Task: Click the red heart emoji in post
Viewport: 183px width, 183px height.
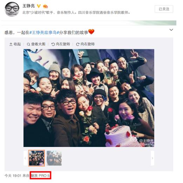Action: (91, 31)
